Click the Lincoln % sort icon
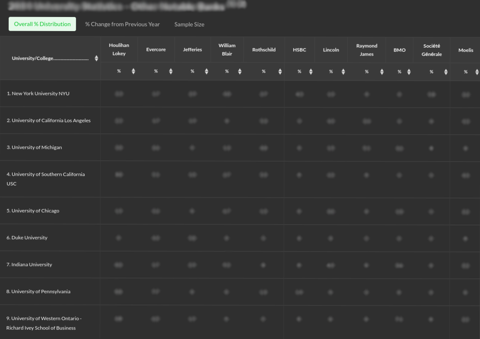This screenshot has height=339, width=480. pos(343,71)
